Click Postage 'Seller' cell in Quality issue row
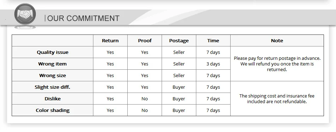336x132 pixels. [179, 52]
